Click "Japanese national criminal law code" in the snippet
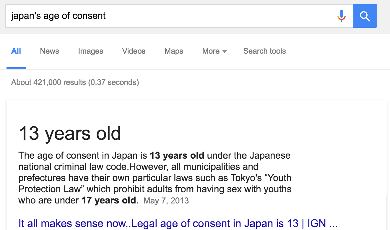The width and height of the screenshot is (390, 230). 155,161
